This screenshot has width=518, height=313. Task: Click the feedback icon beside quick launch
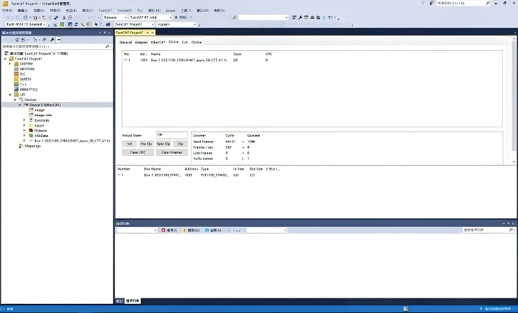coord(432,3)
